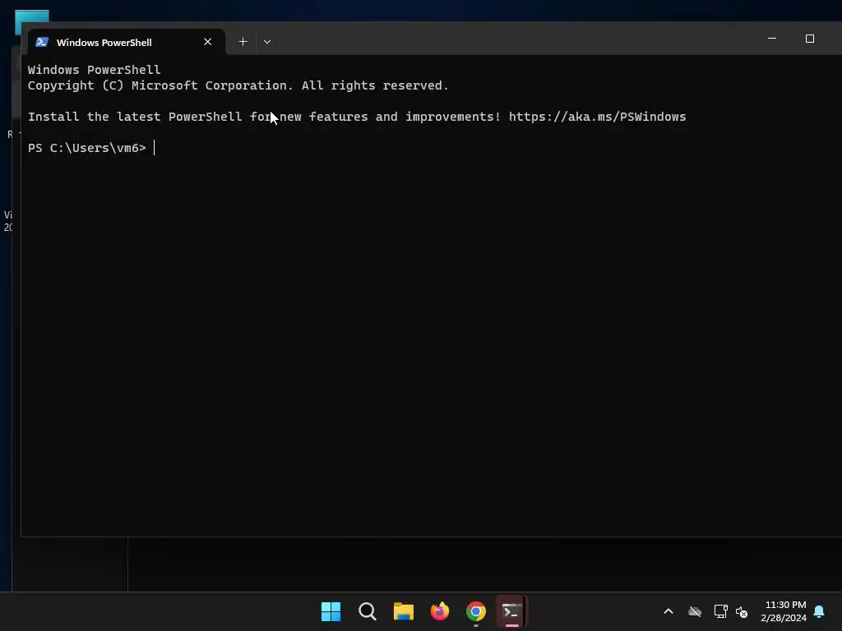
Task: Open network status tray icon
Action: [x=720, y=611]
